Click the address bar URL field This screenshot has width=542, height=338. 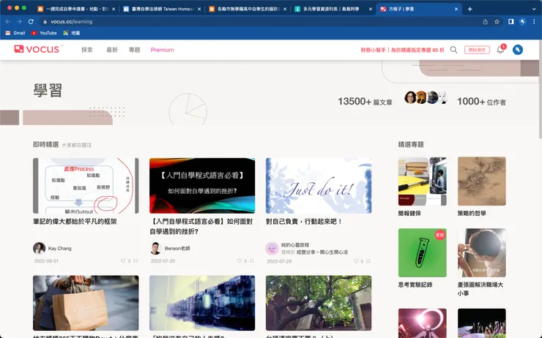click(259, 21)
